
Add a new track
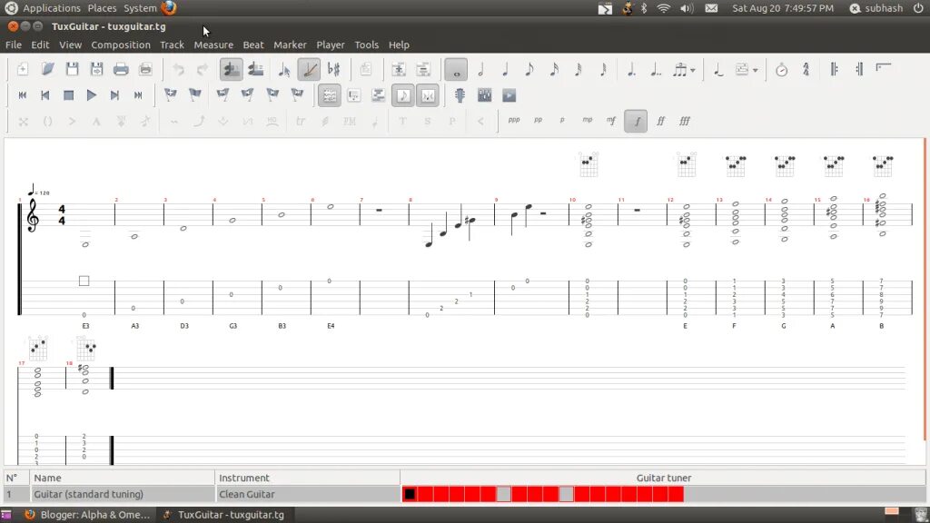coord(399,69)
